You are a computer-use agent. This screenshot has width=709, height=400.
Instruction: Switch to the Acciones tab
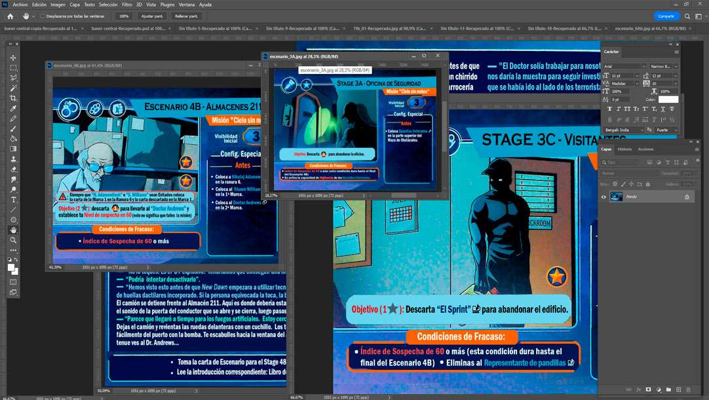(645, 149)
